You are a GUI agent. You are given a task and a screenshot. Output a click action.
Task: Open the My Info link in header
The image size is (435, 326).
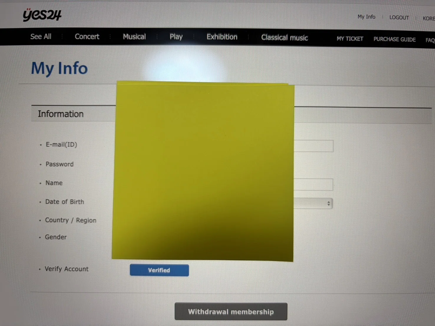pos(366,17)
